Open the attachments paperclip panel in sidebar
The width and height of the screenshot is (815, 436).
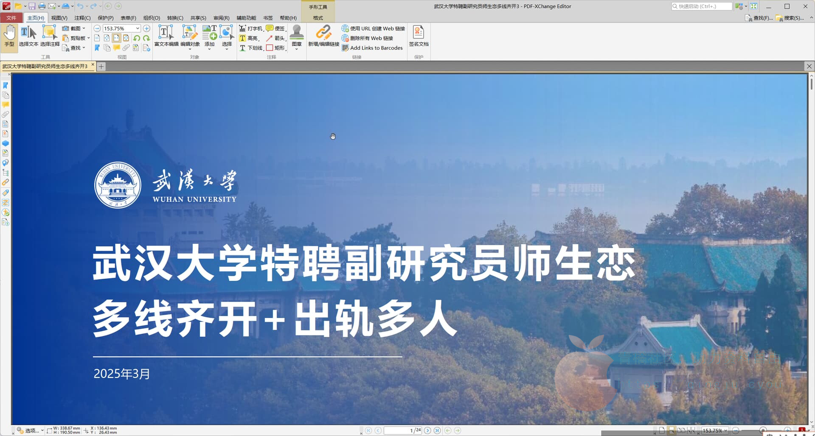click(x=6, y=114)
